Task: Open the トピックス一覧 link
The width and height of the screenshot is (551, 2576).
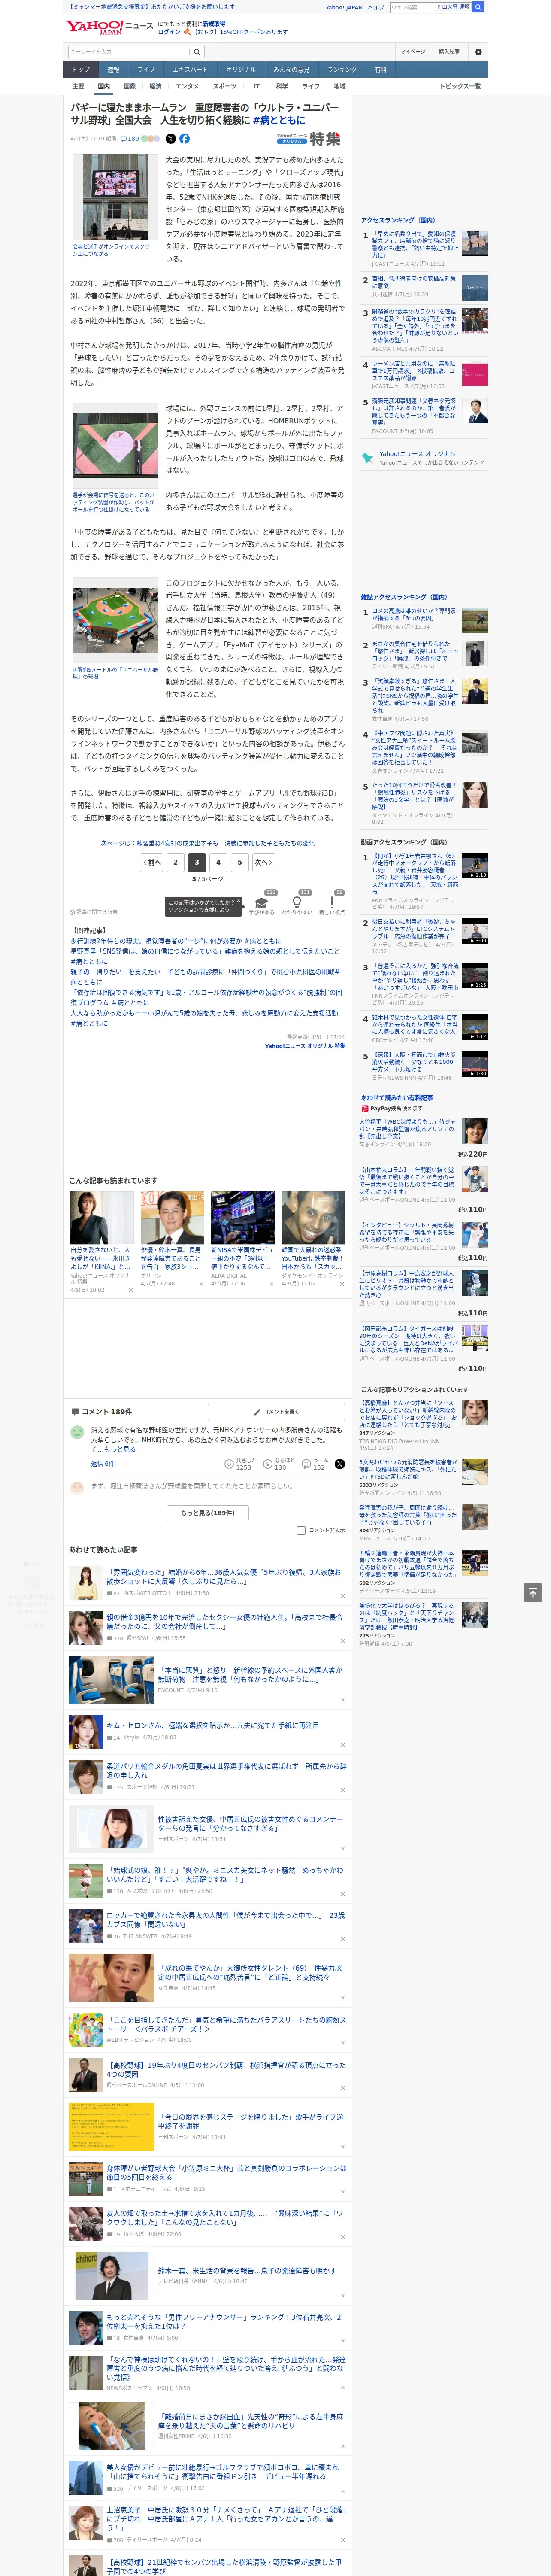Action: pyautogui.click(x=460, y=86)
